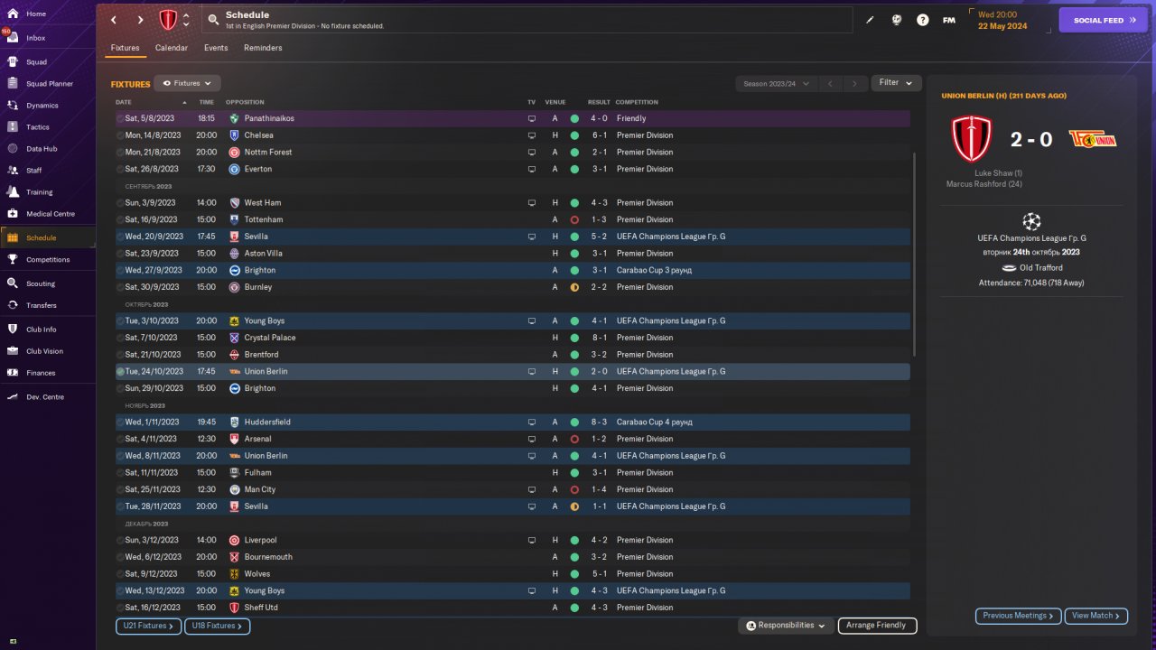
Task: Click the Arrange Friendly button
Action: coord(877,626)
